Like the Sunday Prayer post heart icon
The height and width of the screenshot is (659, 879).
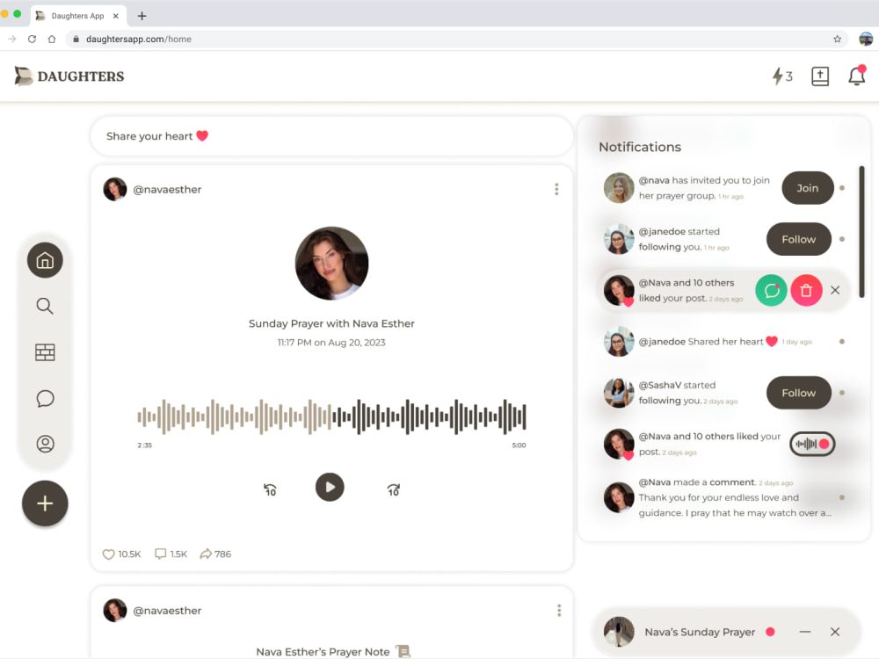click(x=108, y=554)
